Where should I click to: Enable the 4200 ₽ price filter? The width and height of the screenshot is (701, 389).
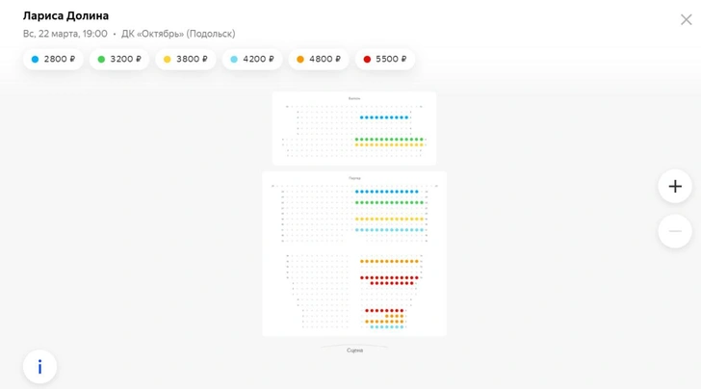tap(252, 59)
